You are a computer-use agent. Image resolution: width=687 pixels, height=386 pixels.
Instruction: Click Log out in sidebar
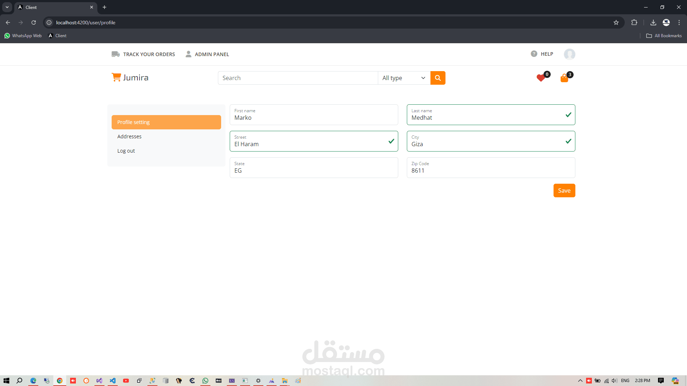(126, 151)
